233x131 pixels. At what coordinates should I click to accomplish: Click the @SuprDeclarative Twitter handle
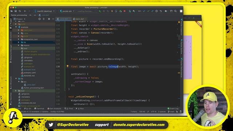point(73,125)
